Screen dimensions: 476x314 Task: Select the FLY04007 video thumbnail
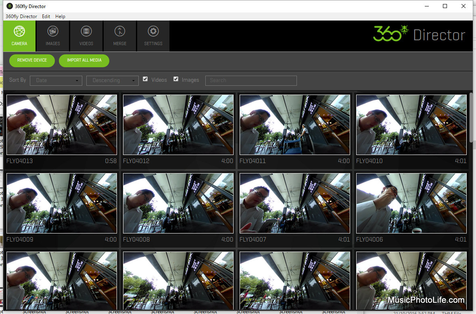[x=295, y=203]
